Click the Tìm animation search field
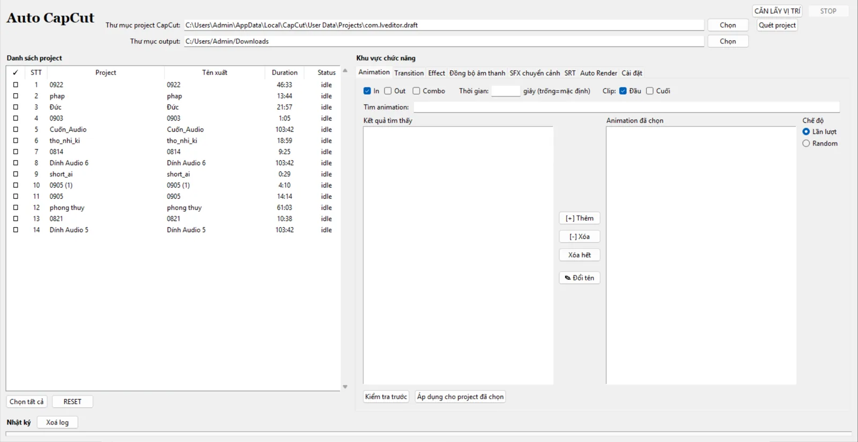This screenshot has height=442, width=858. pyautogui.click(x=626, y=107)
